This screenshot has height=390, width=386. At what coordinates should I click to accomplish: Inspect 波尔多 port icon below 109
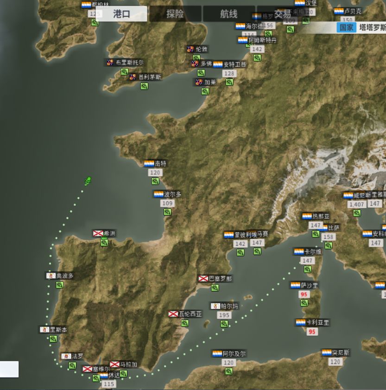tap(167, 212)
